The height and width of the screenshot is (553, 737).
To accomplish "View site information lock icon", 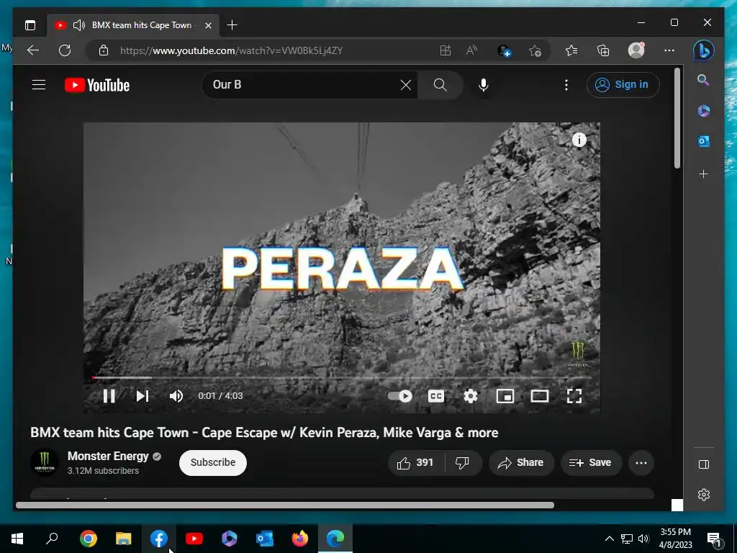I will (x=104, y=50).
